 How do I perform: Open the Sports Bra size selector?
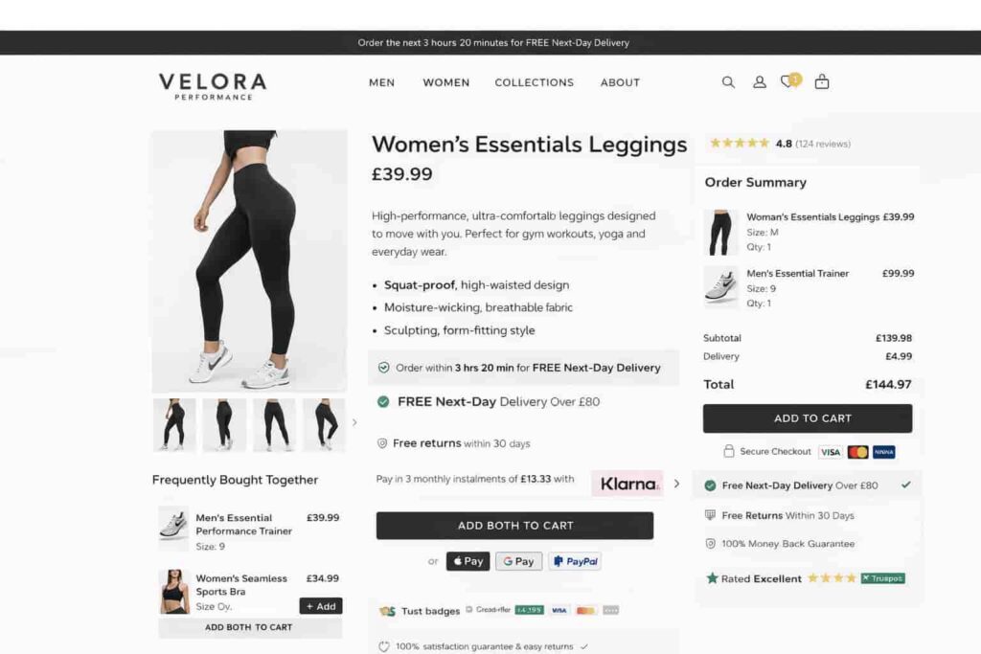coord(214,606)
